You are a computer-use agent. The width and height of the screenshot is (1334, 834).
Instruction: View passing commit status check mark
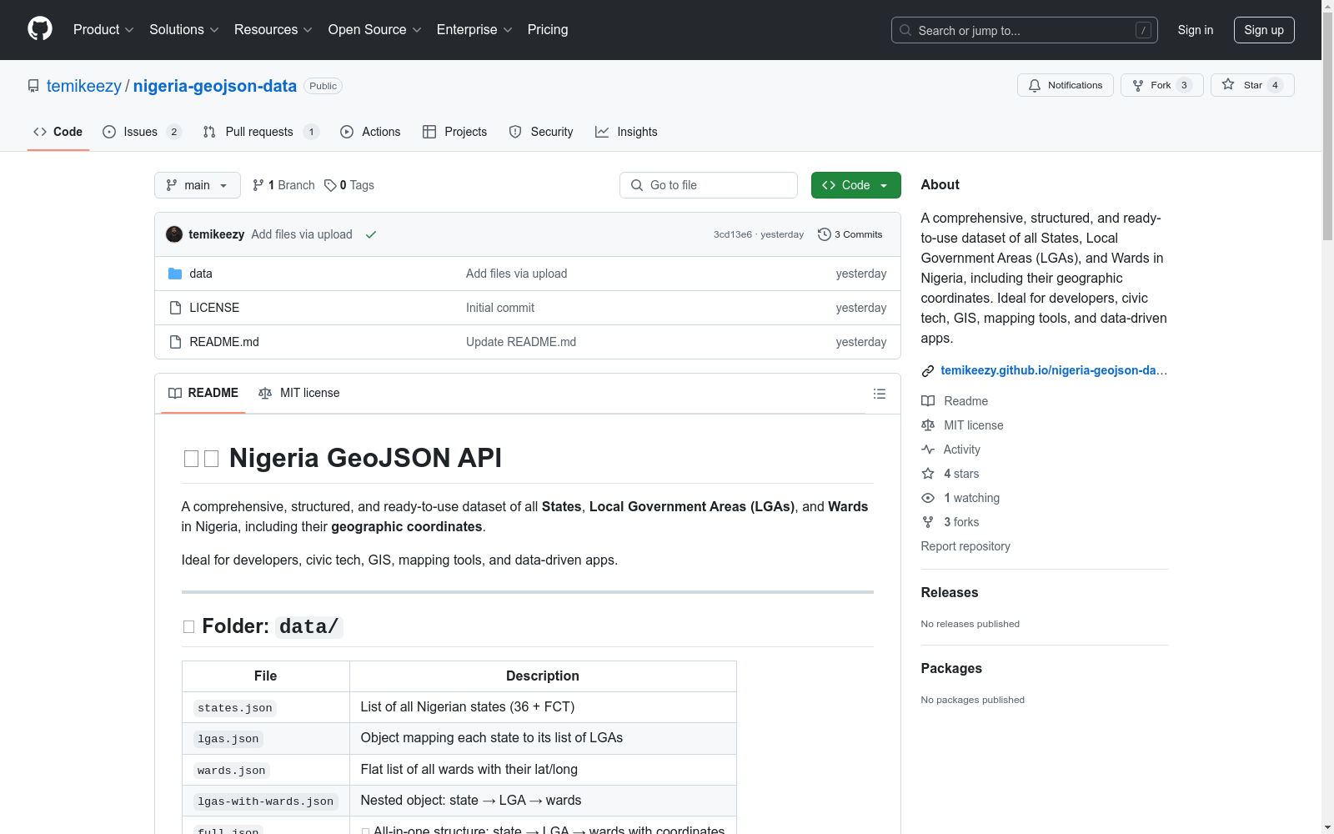371,234
